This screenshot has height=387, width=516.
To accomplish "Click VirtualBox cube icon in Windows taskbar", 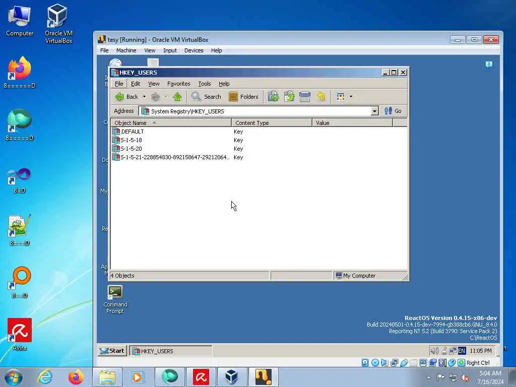I will click(x=232, y=377).
